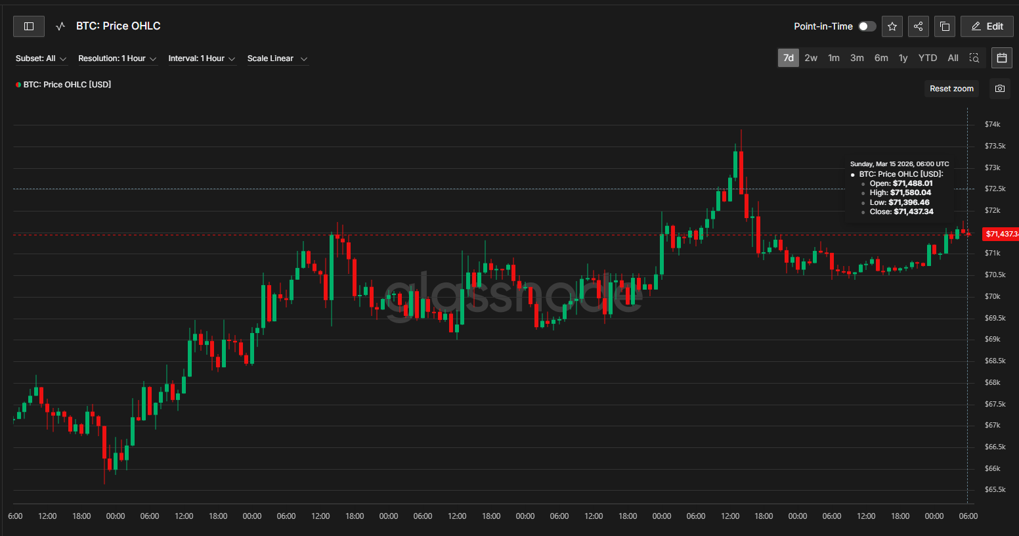
Task: Enable the Point-in-Time switch
Action: 867,26
